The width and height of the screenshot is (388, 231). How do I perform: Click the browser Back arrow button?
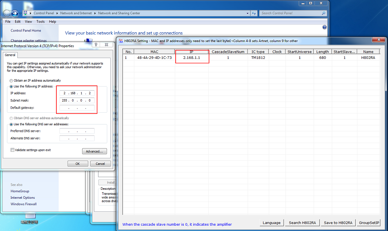[x=7, y=13]
